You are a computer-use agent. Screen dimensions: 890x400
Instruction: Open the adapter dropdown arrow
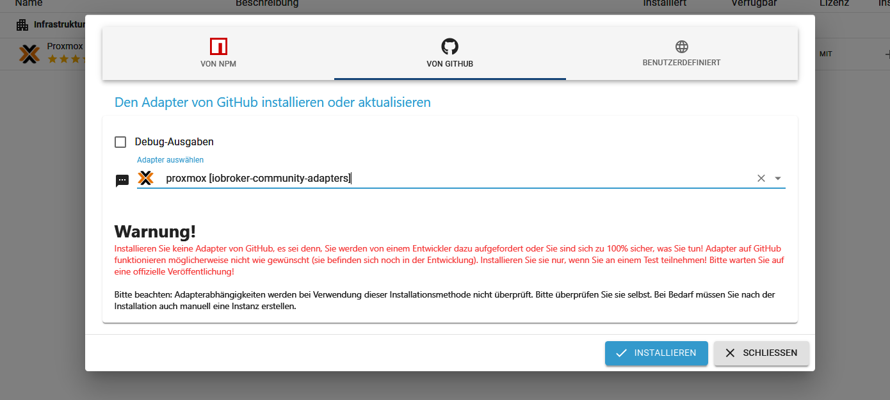tap(778, 178)
